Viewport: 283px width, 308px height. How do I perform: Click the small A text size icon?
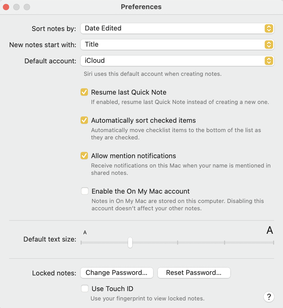coord(85,232)
